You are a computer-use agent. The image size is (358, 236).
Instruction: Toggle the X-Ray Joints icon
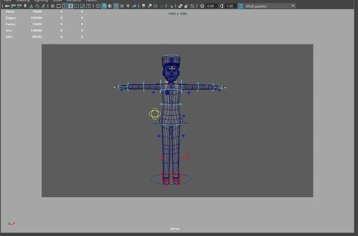[192, 6]
